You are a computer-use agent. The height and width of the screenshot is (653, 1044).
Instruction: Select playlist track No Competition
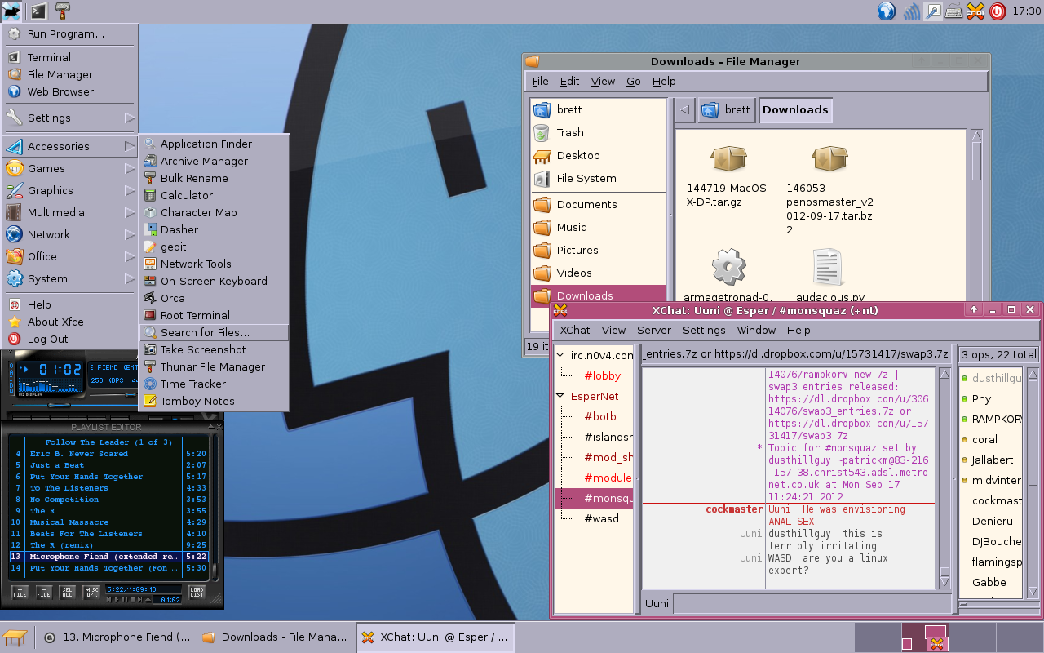109,500
